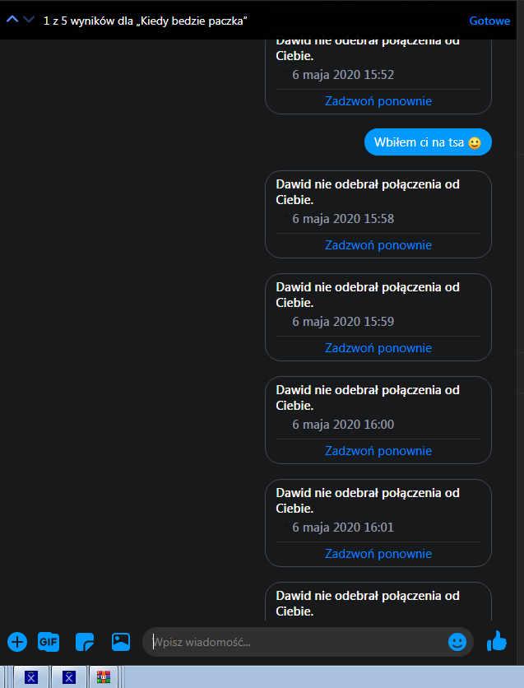Open the GIF picker
524x688 pixels.
click(x=49, y=643)
